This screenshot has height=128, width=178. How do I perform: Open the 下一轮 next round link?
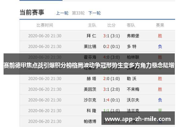point(94,13)
